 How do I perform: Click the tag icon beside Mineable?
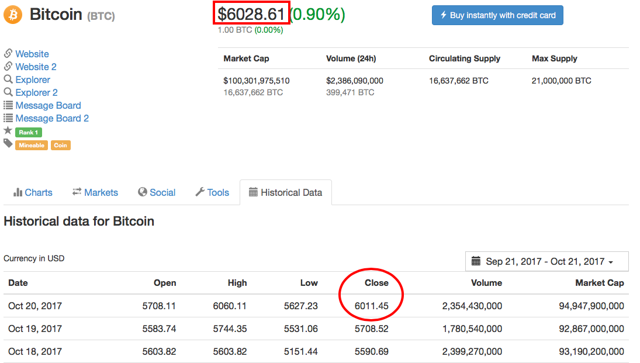pyautogui.click(x=8, y=143)
